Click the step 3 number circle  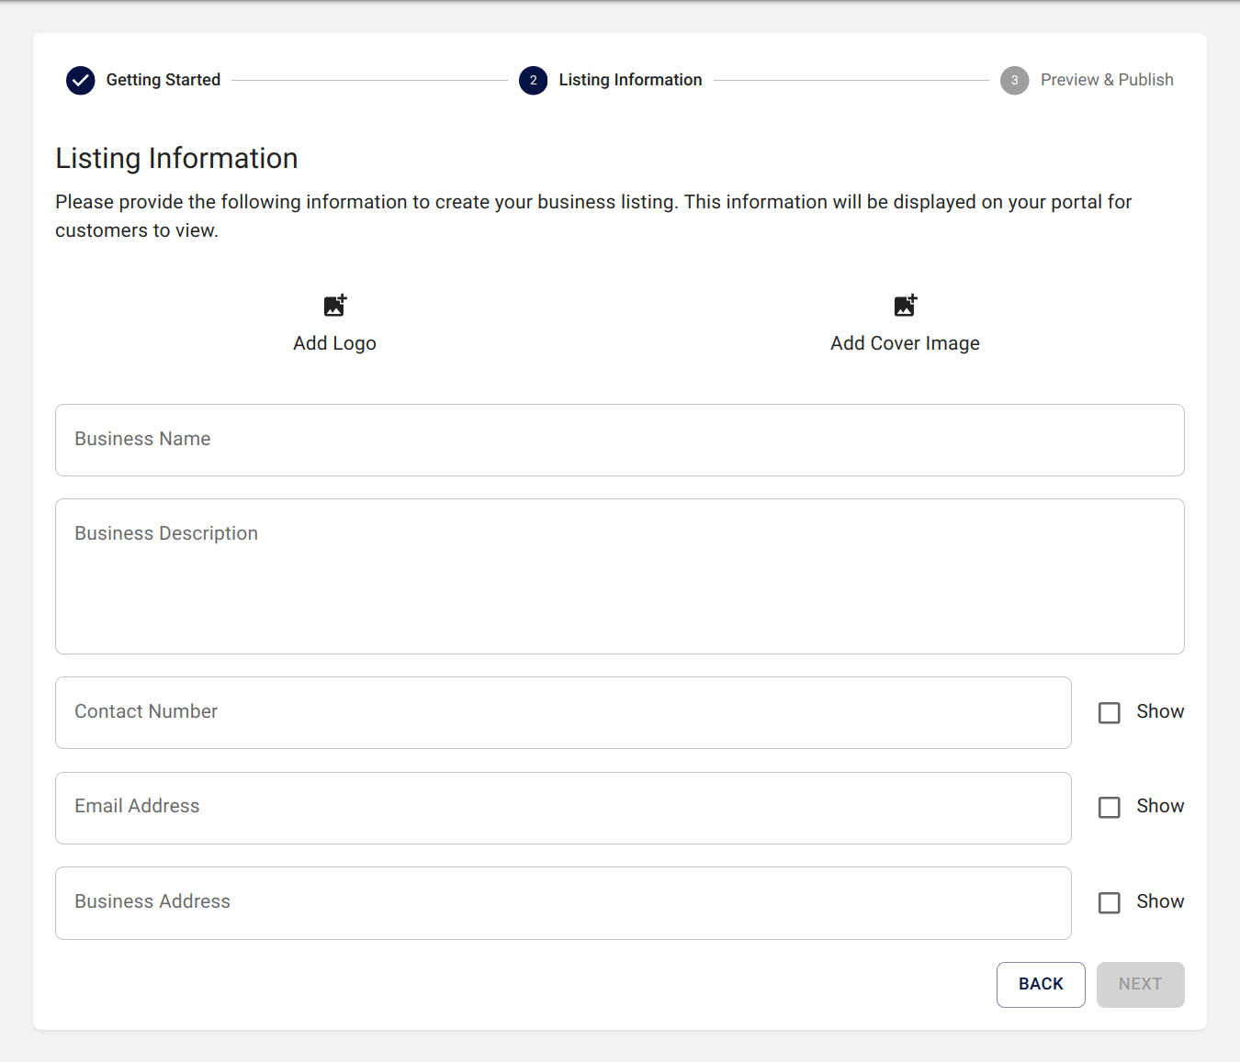[1014, 81]
